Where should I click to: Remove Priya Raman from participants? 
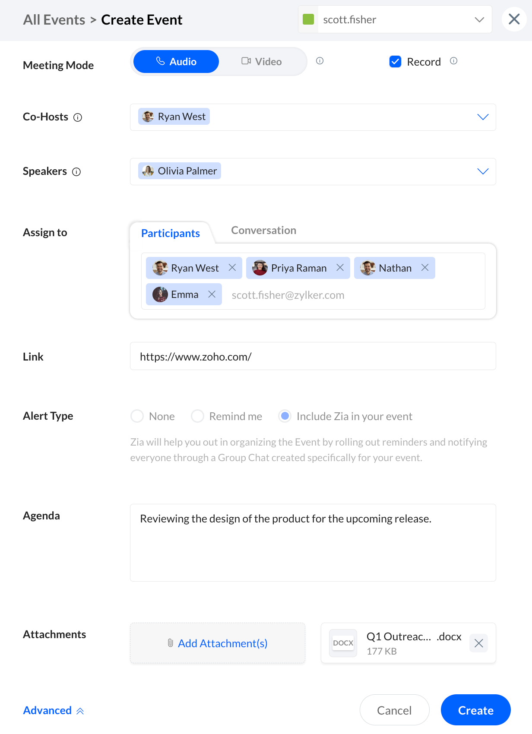pos(340,268)
